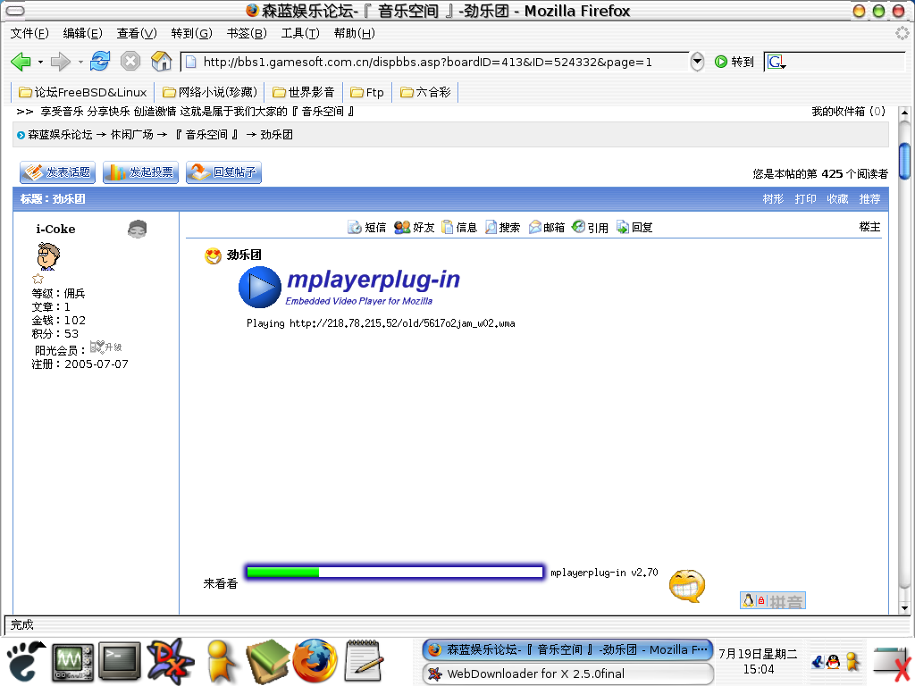Image resolution: width=915 pixels, height=686 pixels.
Task: Click the 发起投票 start poll button
Action: point(140,172)
